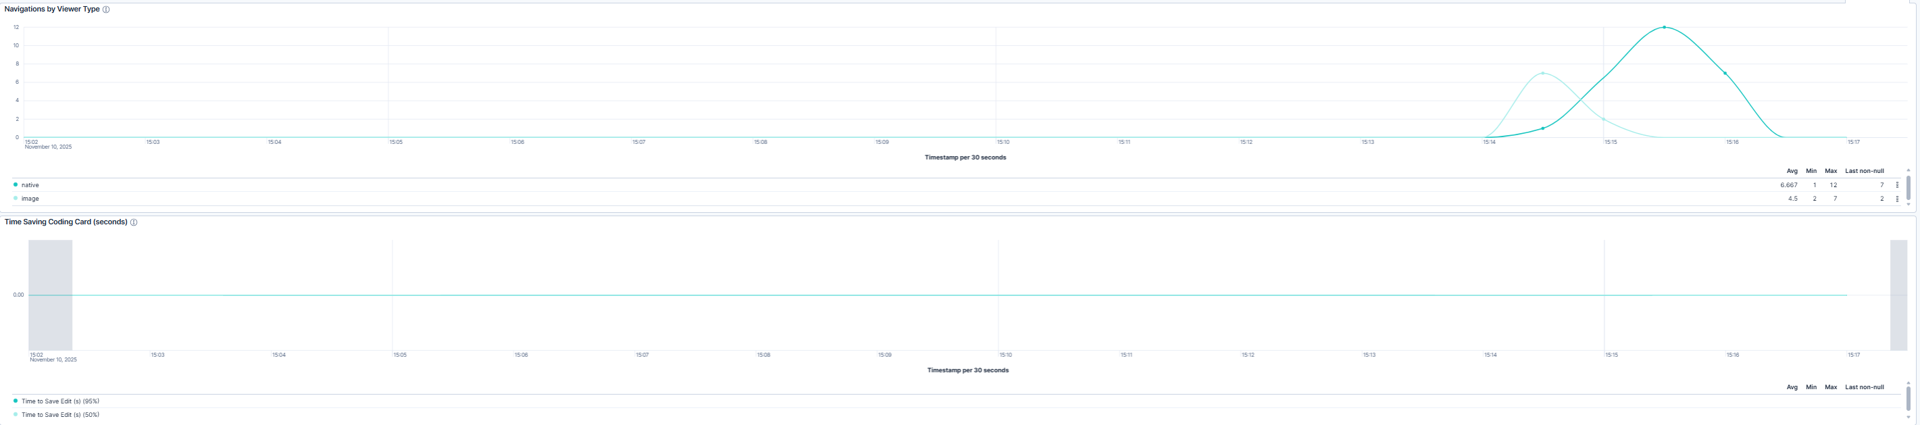Screen dimensions: 1920x425
Task: Click the native series color dot
Action: (x=16, y=185)
